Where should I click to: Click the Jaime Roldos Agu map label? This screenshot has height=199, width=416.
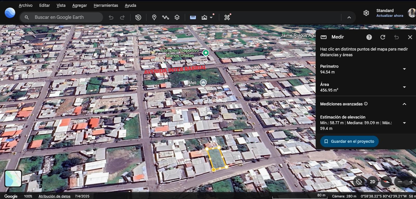pos(298,35)
